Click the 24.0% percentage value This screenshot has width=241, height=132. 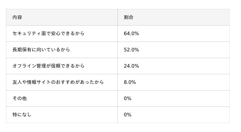[131, 66]
